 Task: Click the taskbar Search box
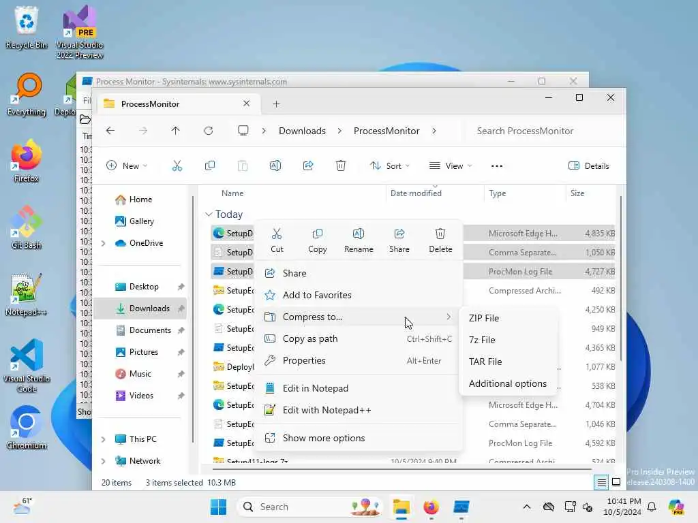pyautogui.click(x=310, y=507)
